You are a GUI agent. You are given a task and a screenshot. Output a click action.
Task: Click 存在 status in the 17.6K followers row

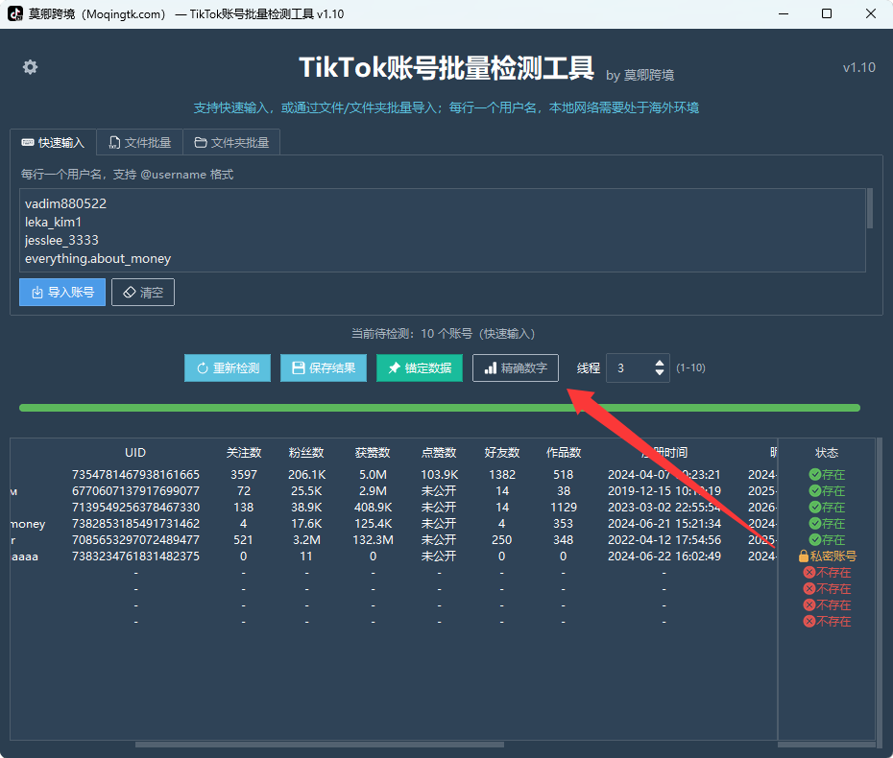[x=827, y=524]
